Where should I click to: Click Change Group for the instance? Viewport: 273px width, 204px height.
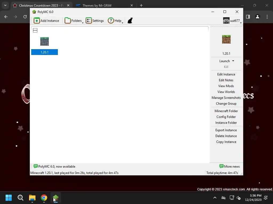click(226, 104)
